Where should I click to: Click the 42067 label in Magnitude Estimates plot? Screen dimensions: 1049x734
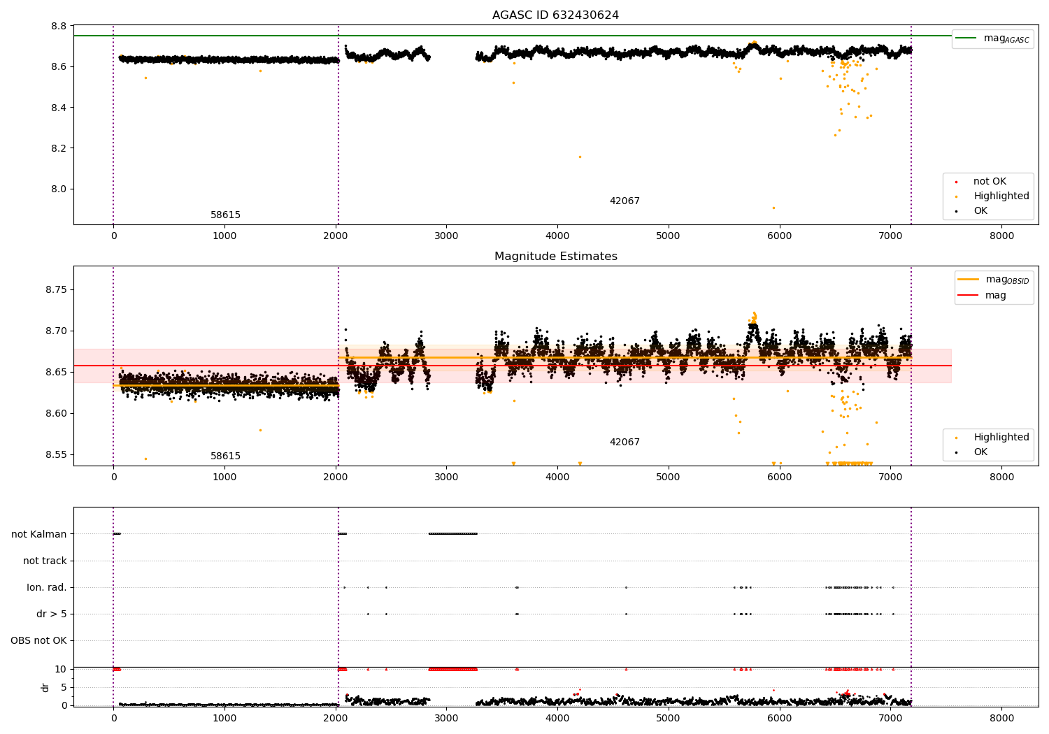pos(625,442)
